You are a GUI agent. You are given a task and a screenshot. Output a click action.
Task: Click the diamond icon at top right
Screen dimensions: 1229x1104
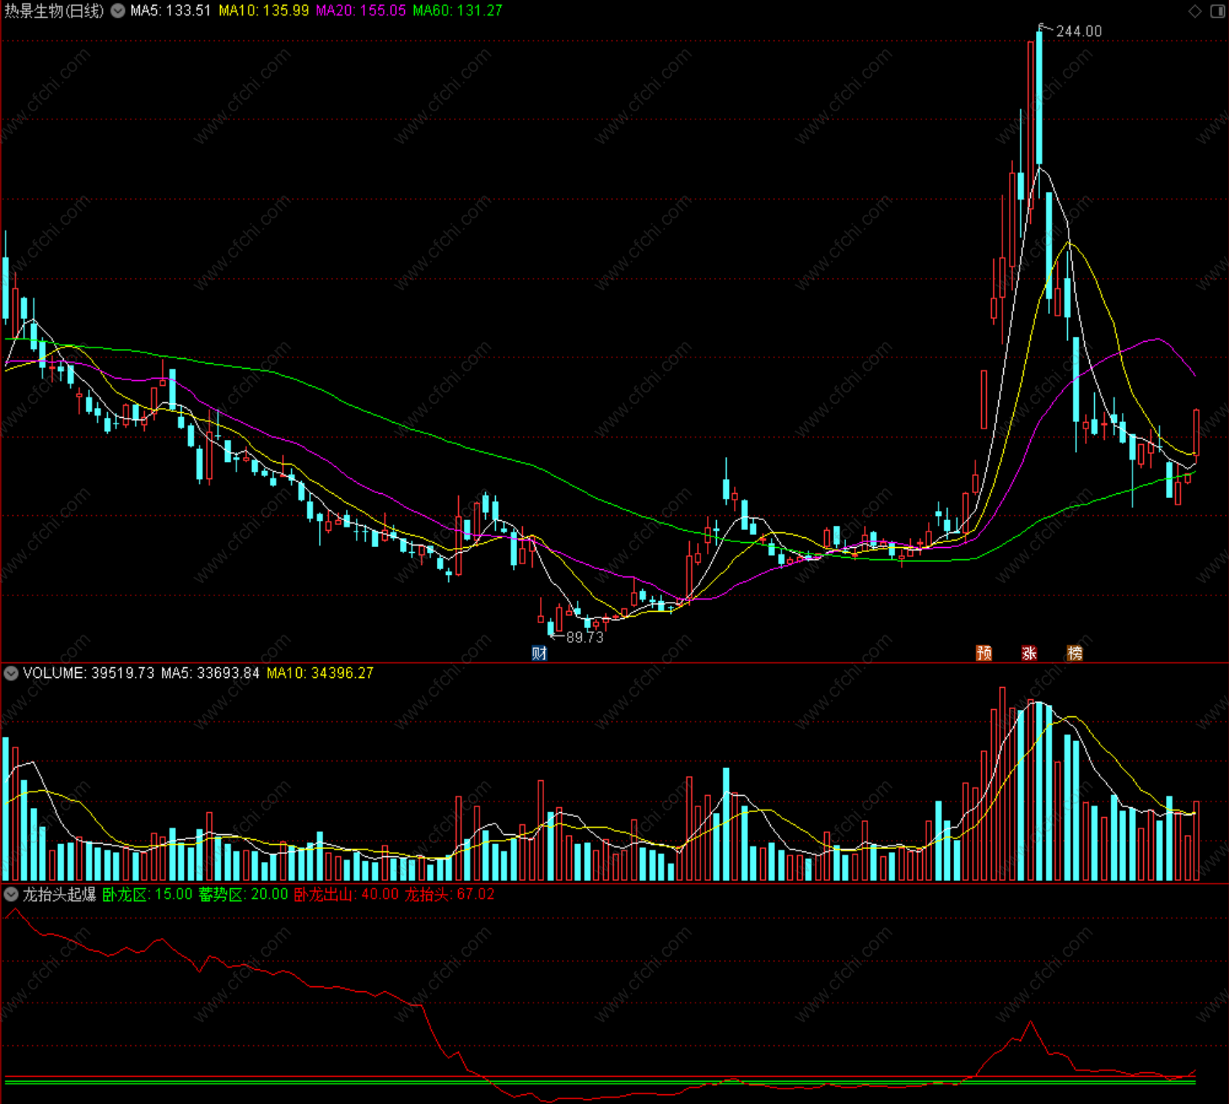pos(1195,11)
